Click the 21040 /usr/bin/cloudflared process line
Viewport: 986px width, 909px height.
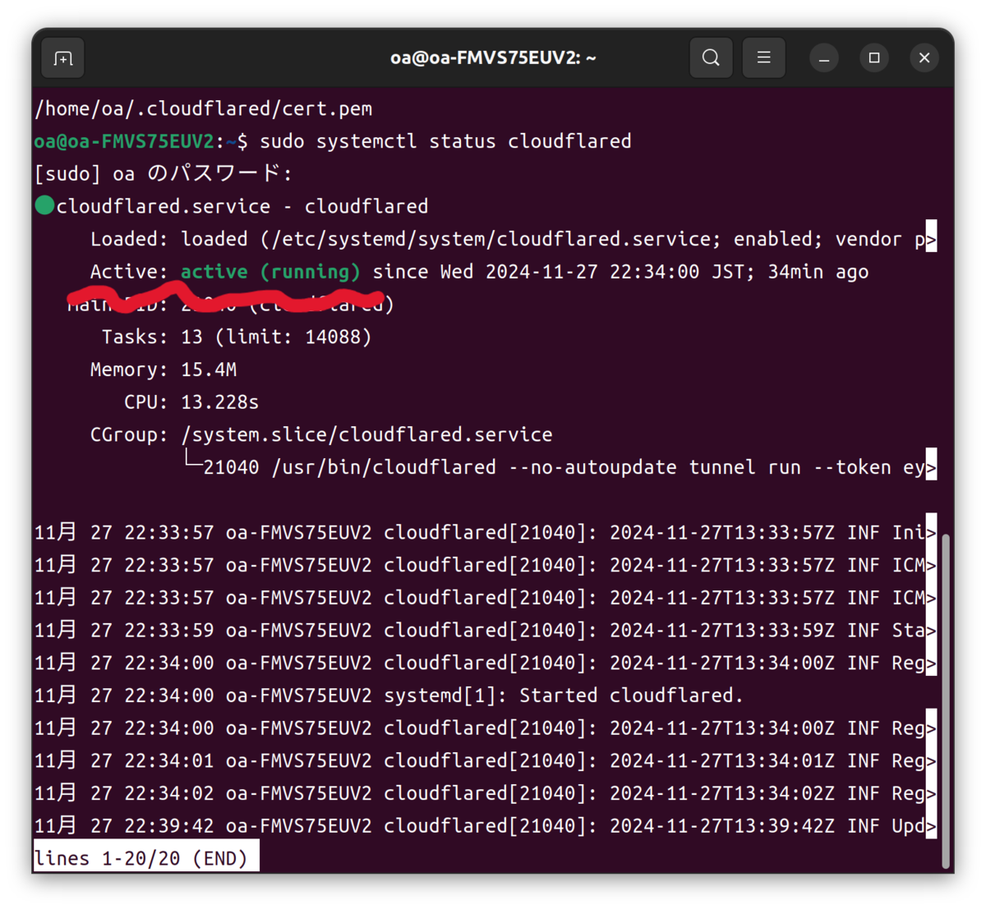coord(560,467)
